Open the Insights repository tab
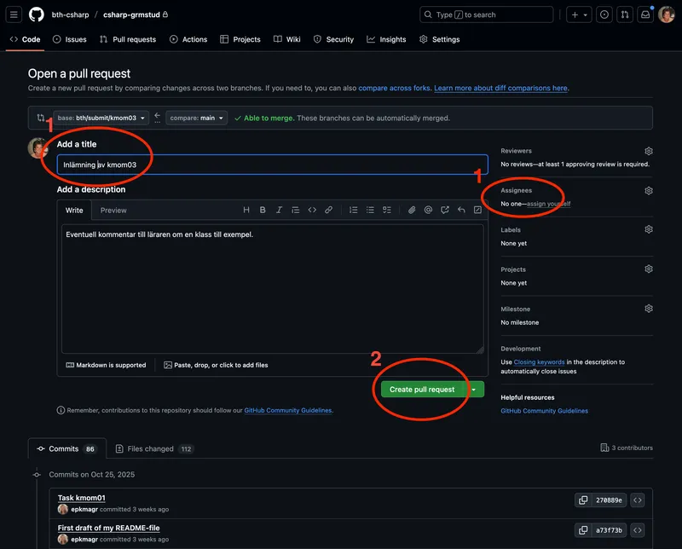 [386, 39]
